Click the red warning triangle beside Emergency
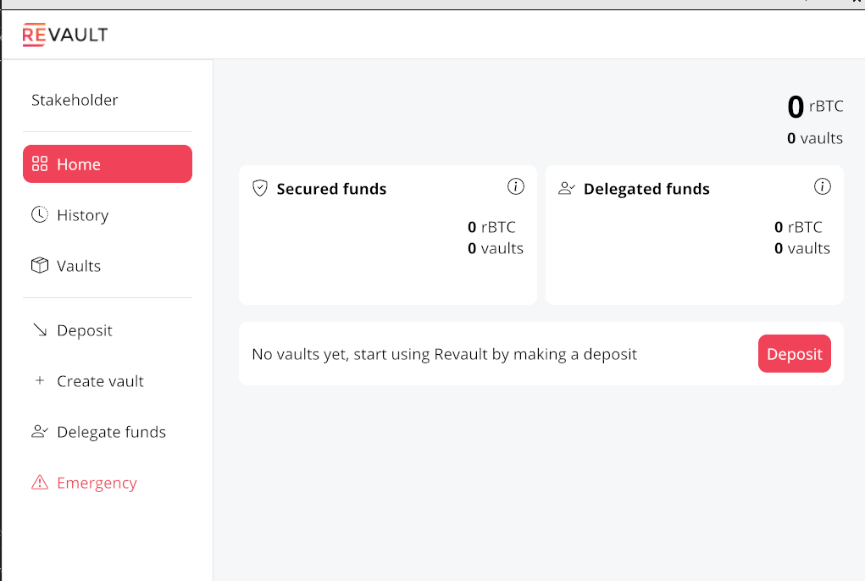 pyautogui.click(x=39, y=482)
